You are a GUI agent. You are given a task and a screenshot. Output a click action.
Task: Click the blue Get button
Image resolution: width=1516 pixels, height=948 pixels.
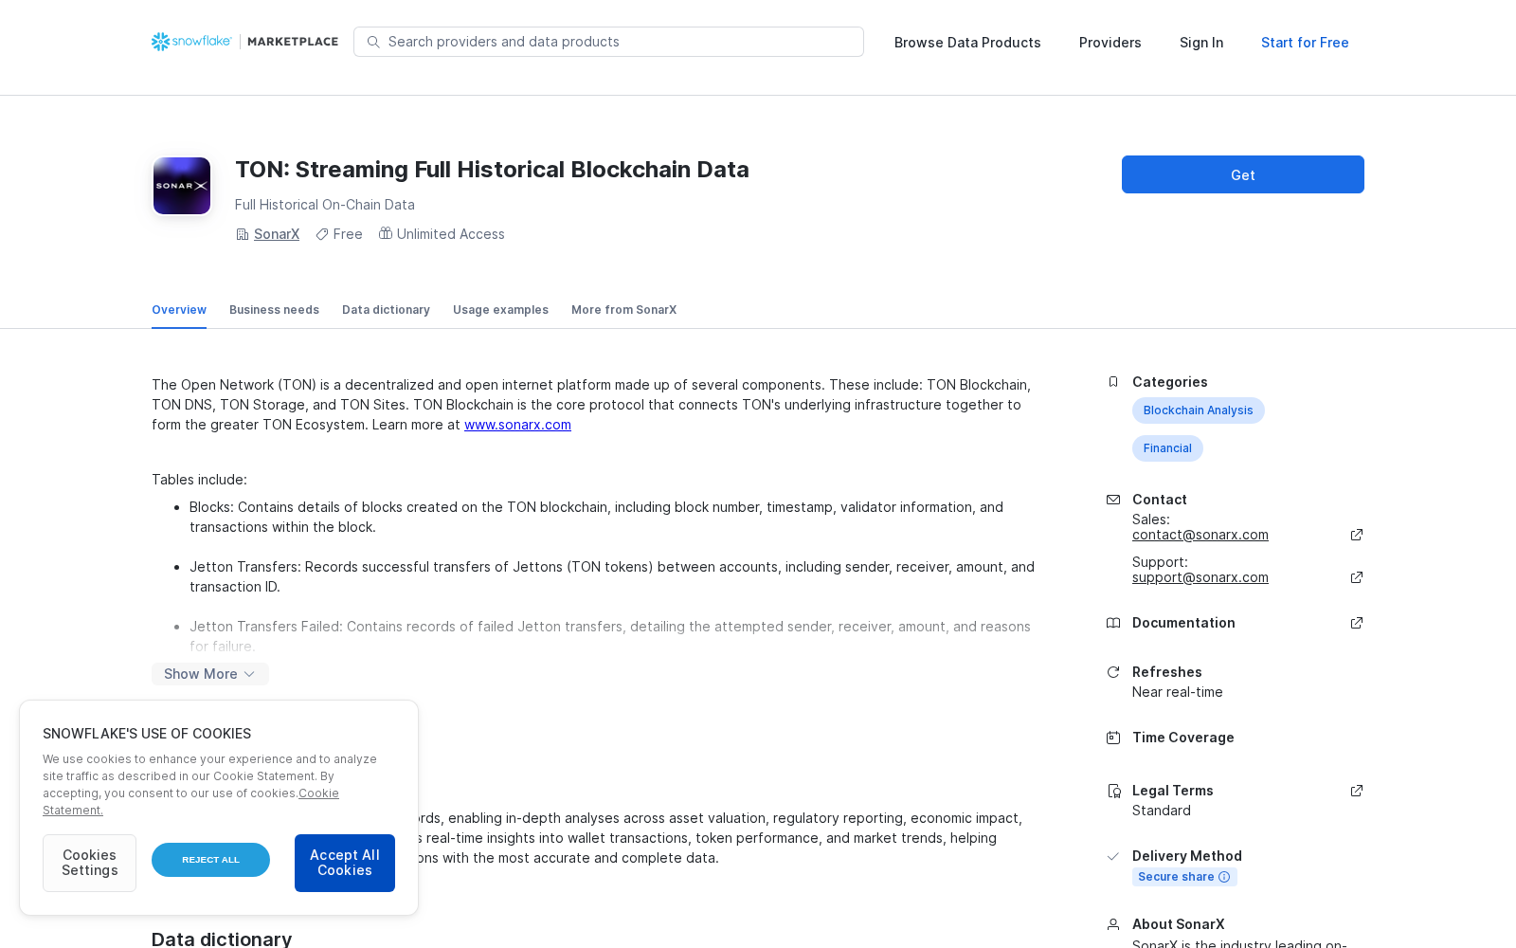(x=1243, y=174)
